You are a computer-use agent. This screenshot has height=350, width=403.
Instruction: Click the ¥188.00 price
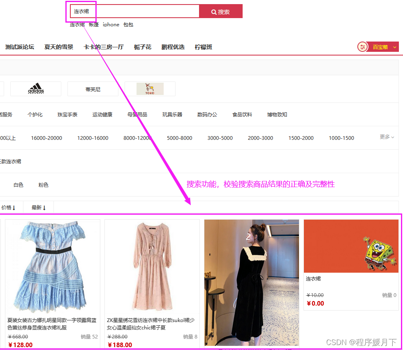[120, 345]
